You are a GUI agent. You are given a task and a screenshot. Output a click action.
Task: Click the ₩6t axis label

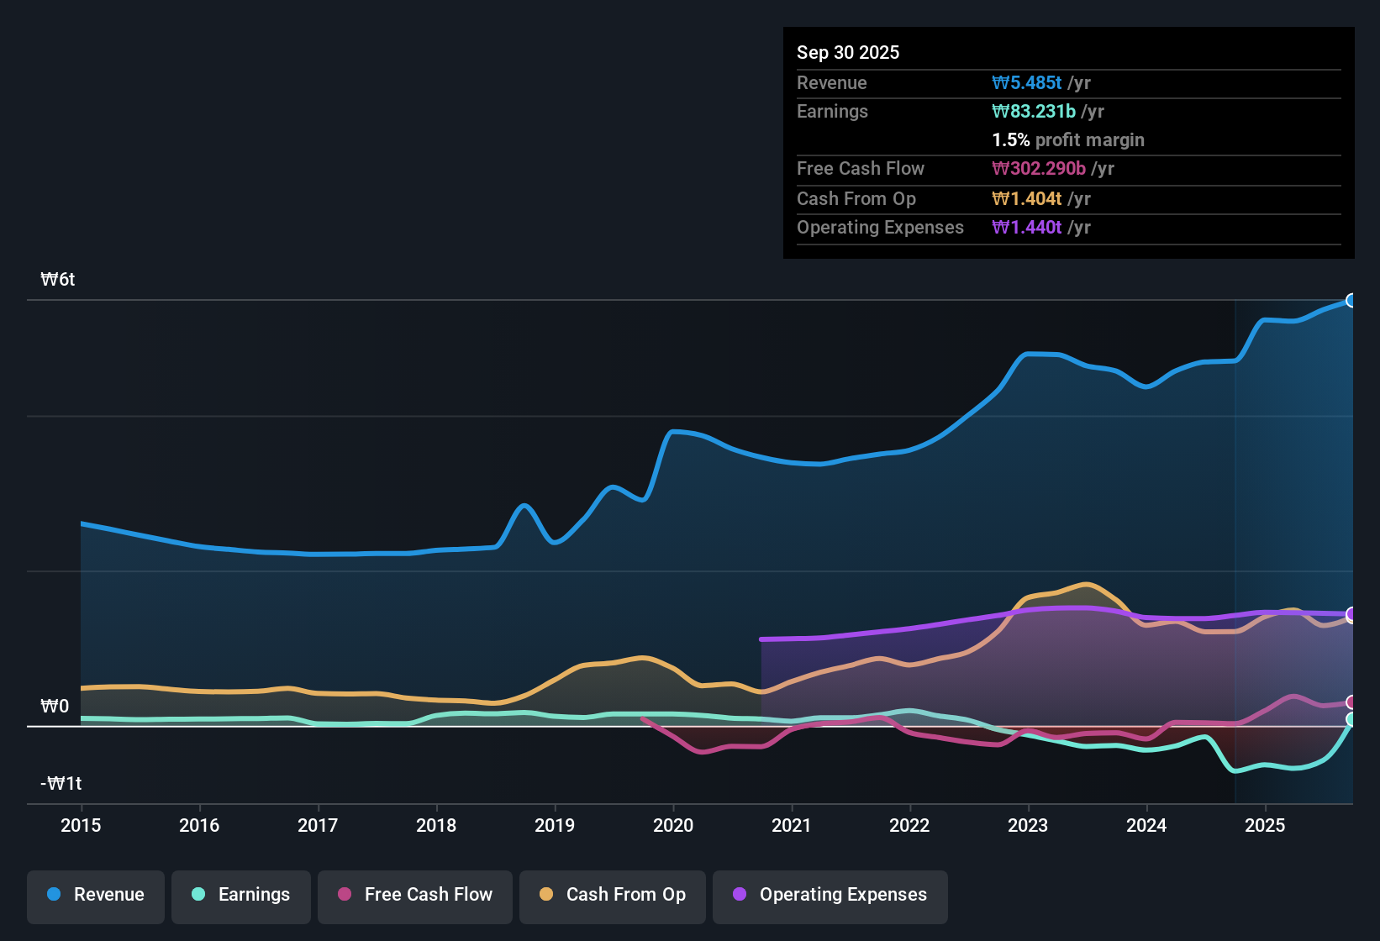[58, 279]
